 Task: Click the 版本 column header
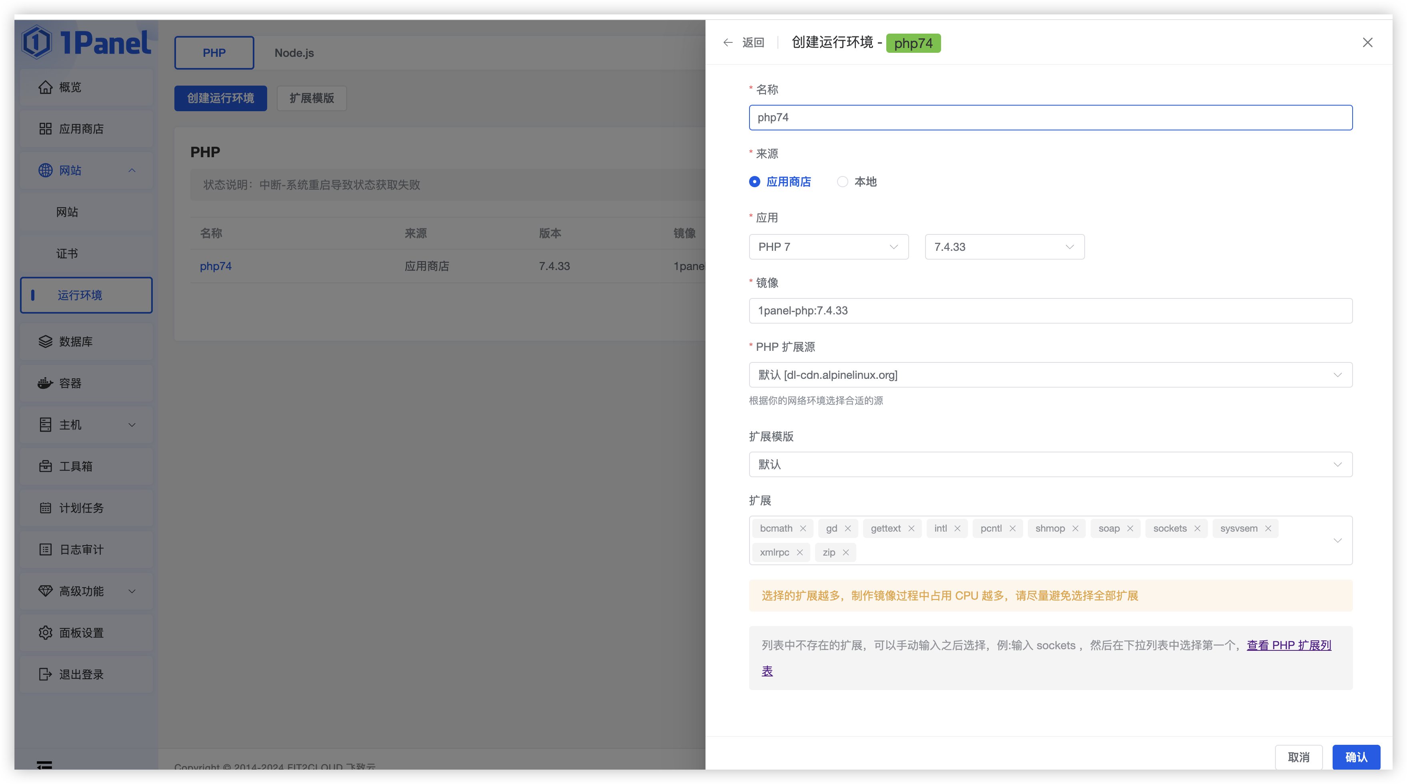tap(550, 233)
